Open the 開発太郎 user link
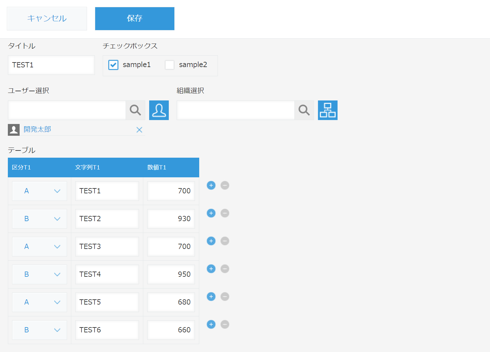 (x=37, y=130)
